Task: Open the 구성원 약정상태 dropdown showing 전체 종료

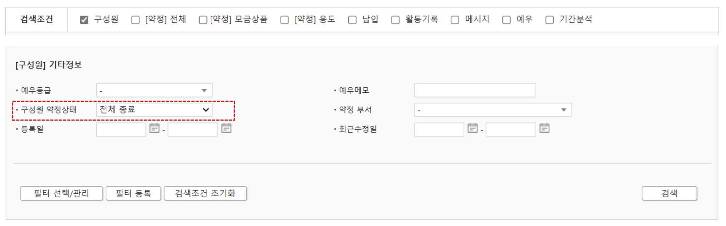Action: [155, 110]
